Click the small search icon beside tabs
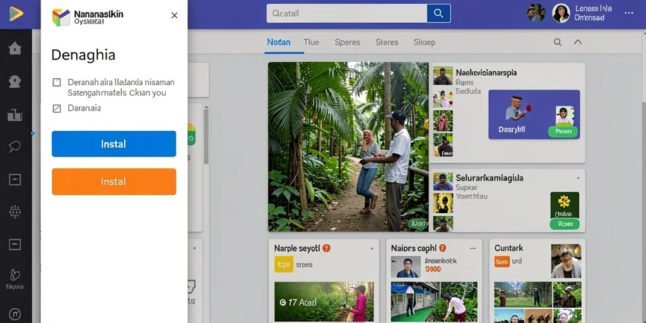646x323 pixels. click(x=558, y=42)
